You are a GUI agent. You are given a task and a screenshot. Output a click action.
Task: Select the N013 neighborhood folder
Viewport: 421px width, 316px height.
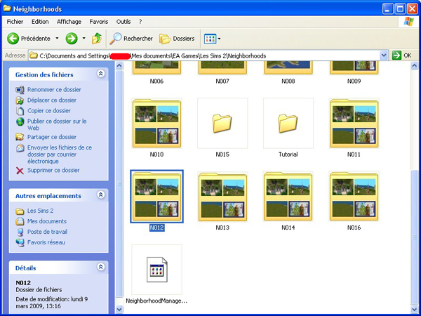[x=222, y=197]
